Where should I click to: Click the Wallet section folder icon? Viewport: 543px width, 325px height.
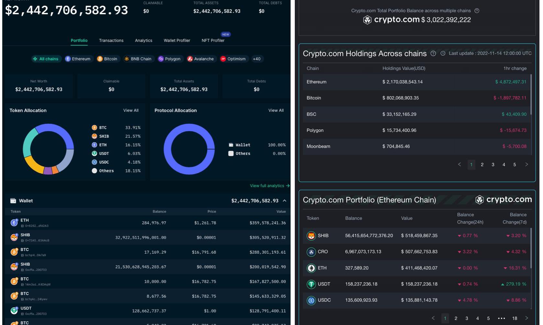click(13, 201)
